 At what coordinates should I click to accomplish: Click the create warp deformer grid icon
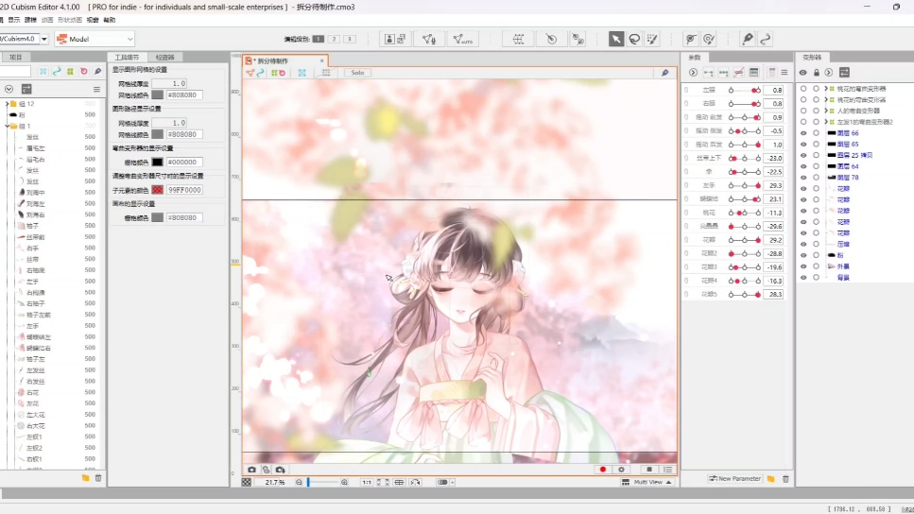(x=518, y=39)
